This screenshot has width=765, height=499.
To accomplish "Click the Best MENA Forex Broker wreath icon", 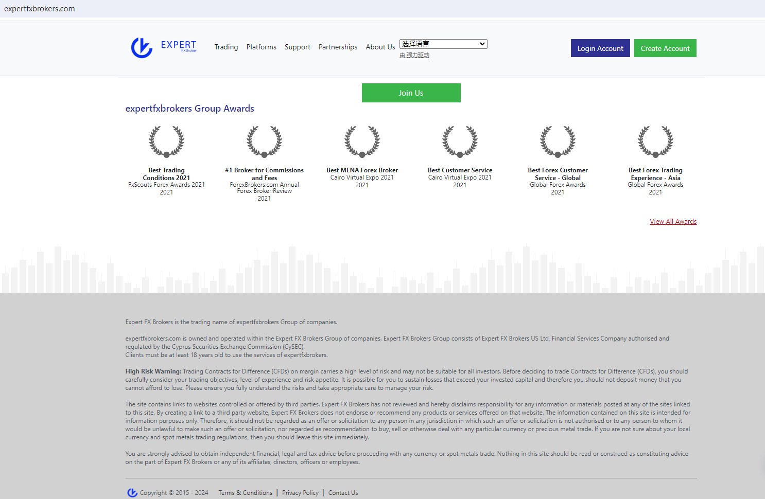I will coord(362,141).
